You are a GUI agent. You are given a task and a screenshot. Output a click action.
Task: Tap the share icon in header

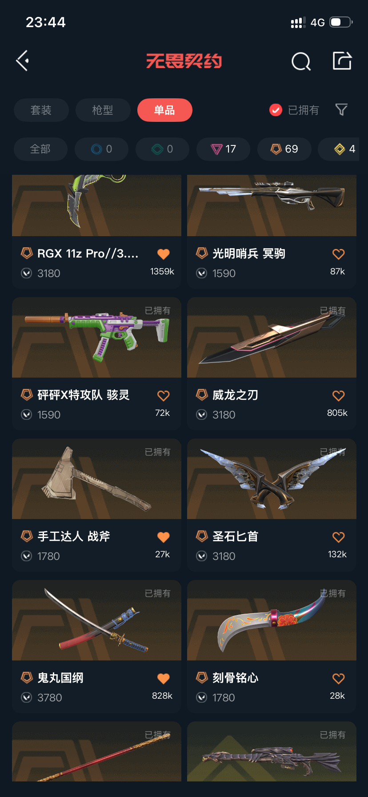click(x=342, y=60)
